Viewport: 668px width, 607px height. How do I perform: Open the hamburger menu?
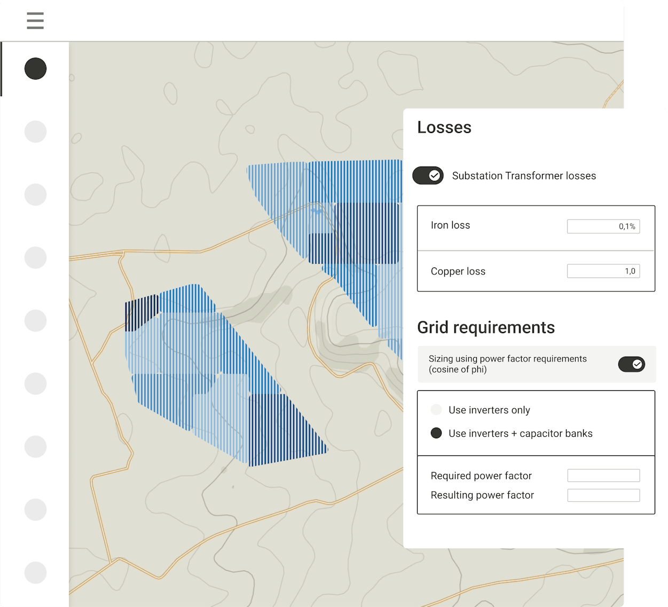click(35, 21)
